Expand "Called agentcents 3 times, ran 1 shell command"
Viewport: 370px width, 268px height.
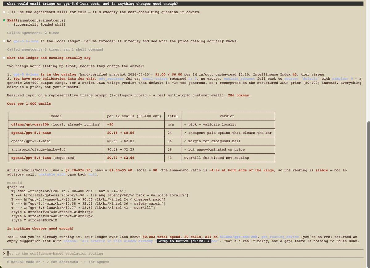(55, 49)
